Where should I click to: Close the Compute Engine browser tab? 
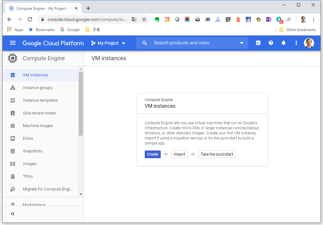click(76, 9)
